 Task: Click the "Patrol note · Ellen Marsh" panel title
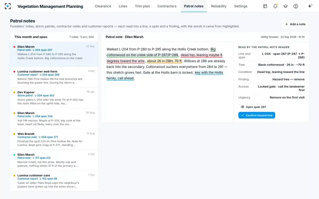[124, 37]
